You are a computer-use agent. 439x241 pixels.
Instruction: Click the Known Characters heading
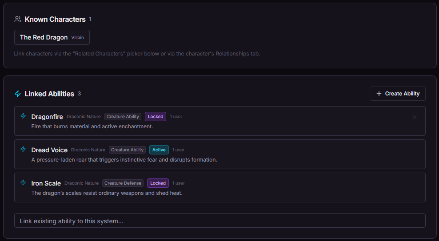point(55,19)
